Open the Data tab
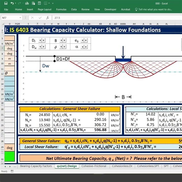Viewport: 182px width, 182px height. tap(74, 9)
